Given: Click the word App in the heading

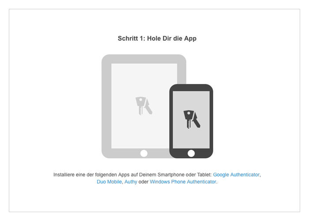Looking at the screenshot, I should point(190,38).
